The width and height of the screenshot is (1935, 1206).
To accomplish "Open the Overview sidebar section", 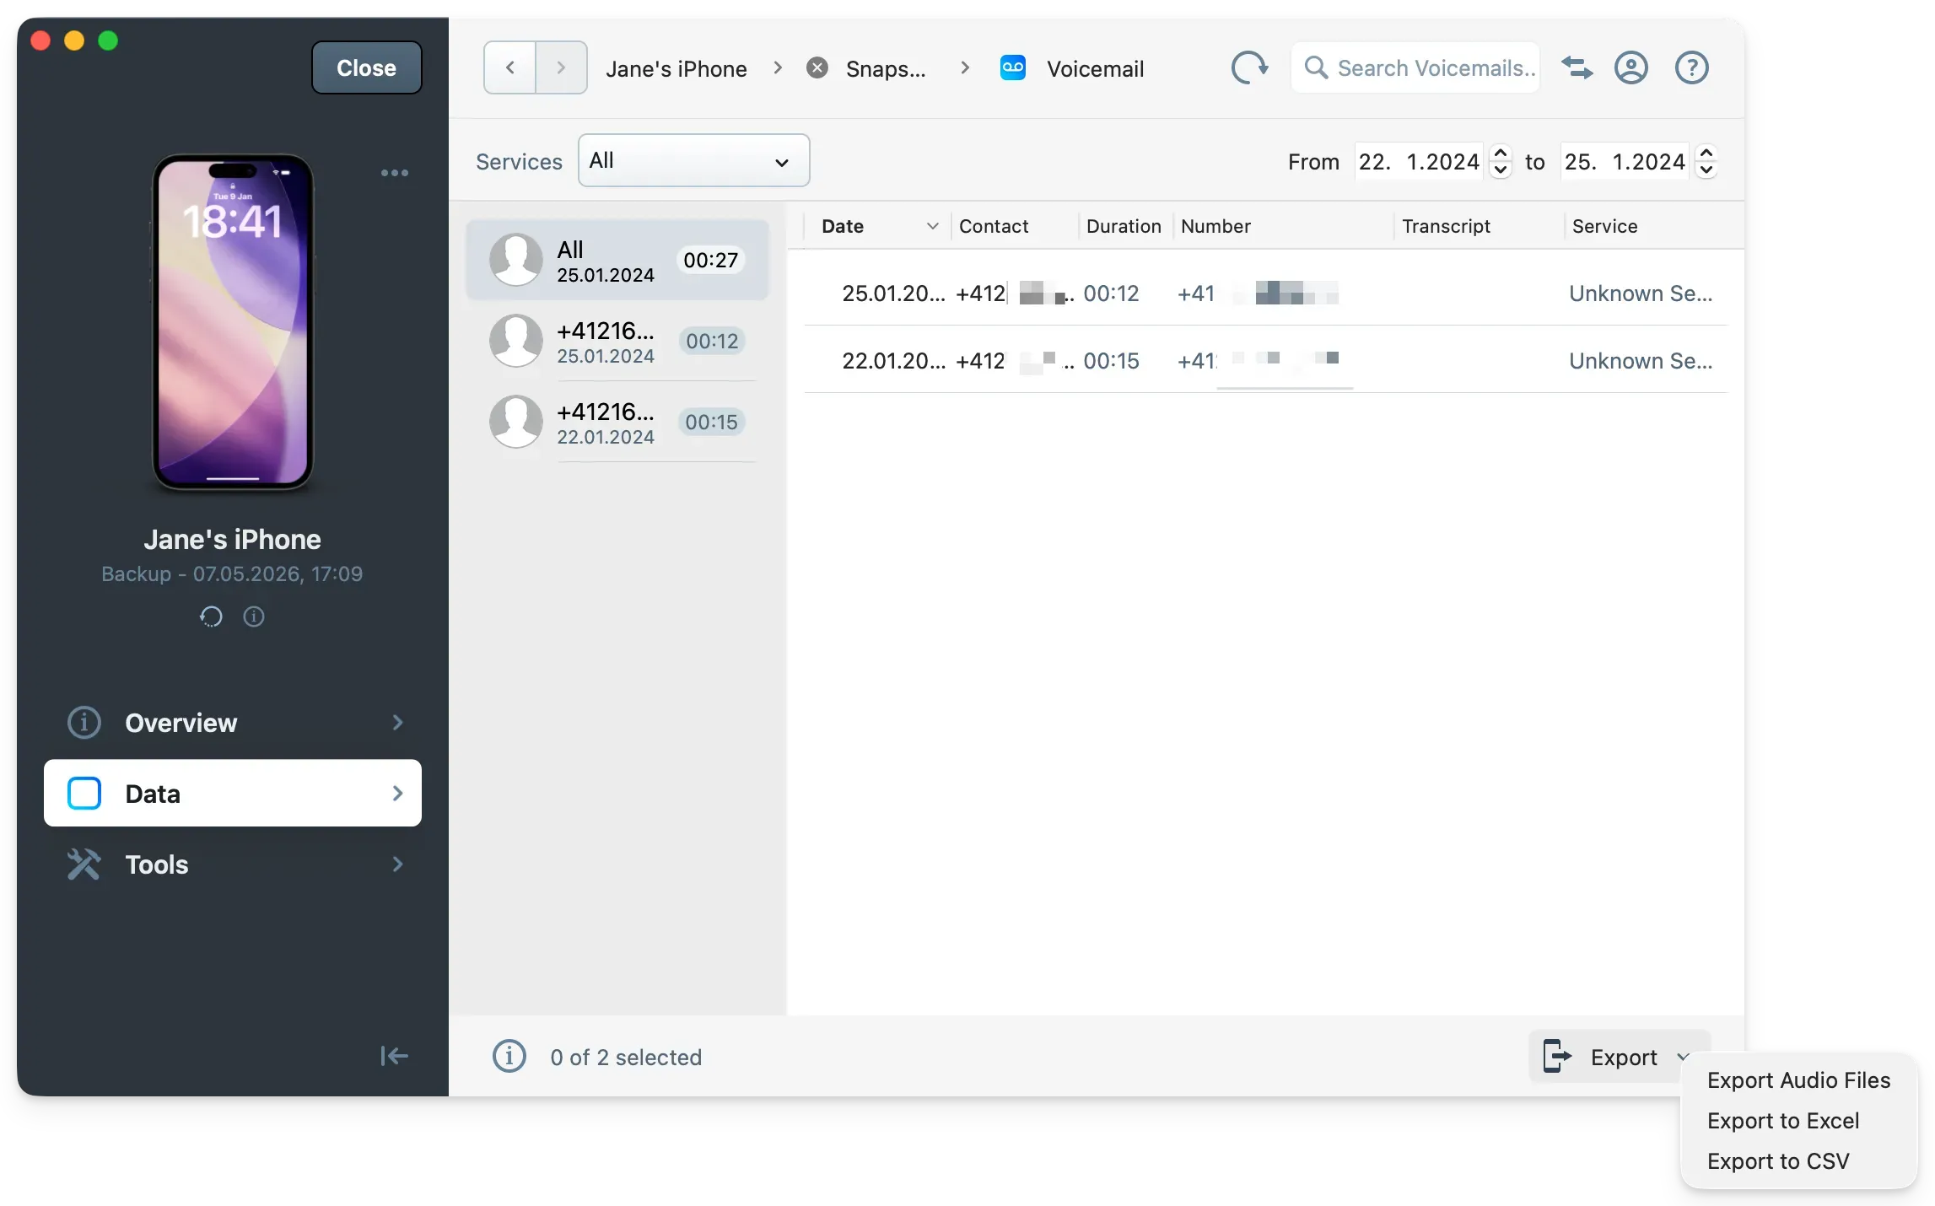I will click(233, 723).
